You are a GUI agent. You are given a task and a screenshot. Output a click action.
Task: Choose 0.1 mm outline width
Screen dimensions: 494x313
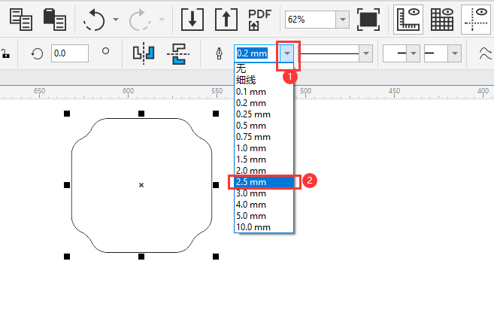[x=264, y=92]
